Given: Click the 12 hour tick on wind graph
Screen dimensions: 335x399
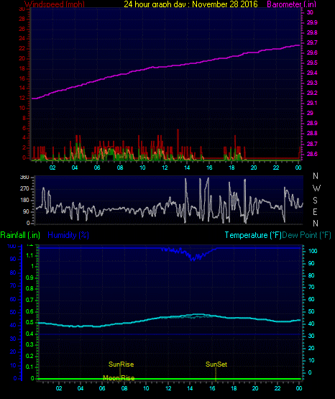Looking at the screenshot, I should (165, 168).
